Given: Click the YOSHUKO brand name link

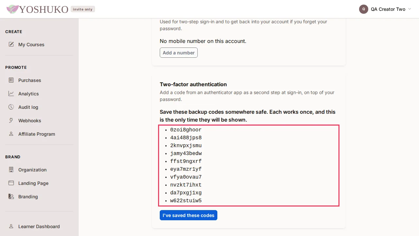Looking at the screenshot, I should pos(44,9).
